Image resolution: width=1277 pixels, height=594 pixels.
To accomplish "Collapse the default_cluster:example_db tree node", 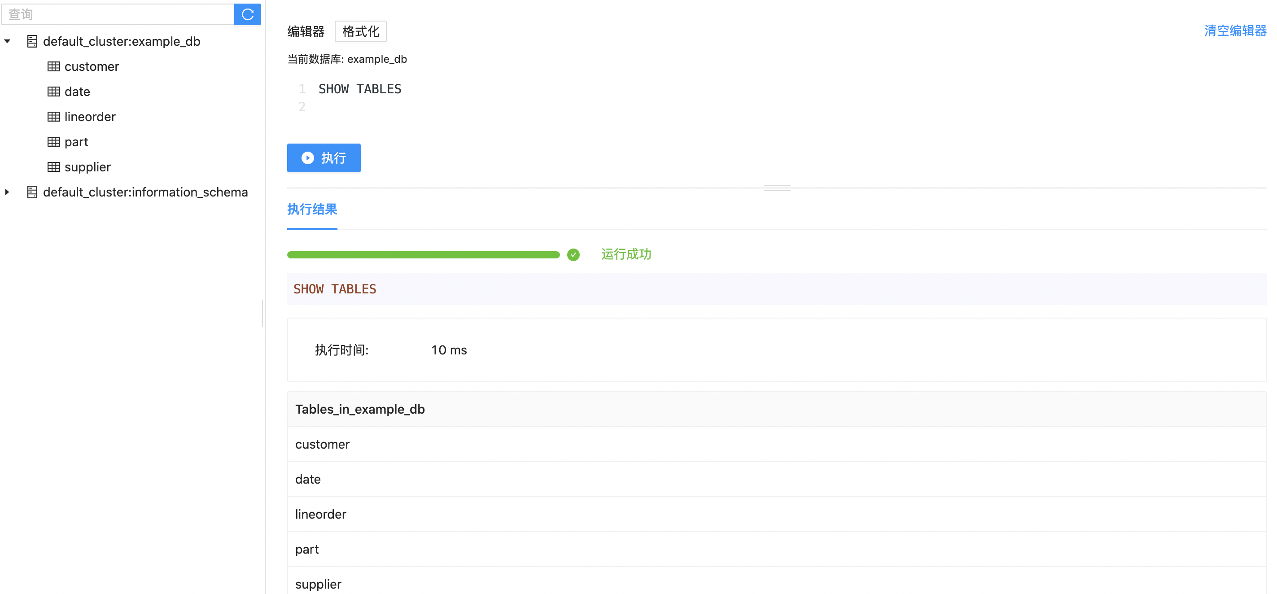I will point(8,41).
